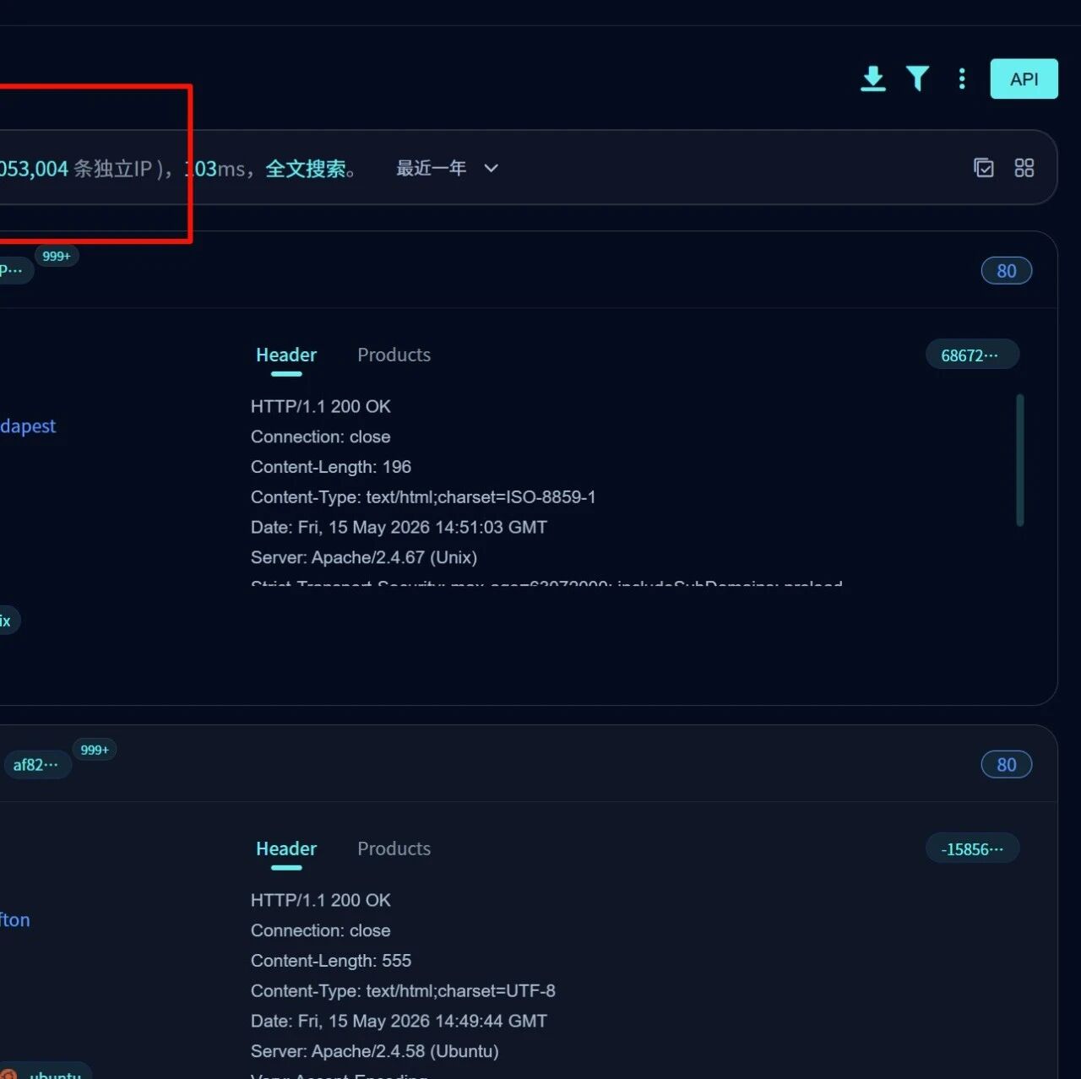This screenshot has width=1081, height=1079.
Task: Download the search results
Action: click(873, 79)
